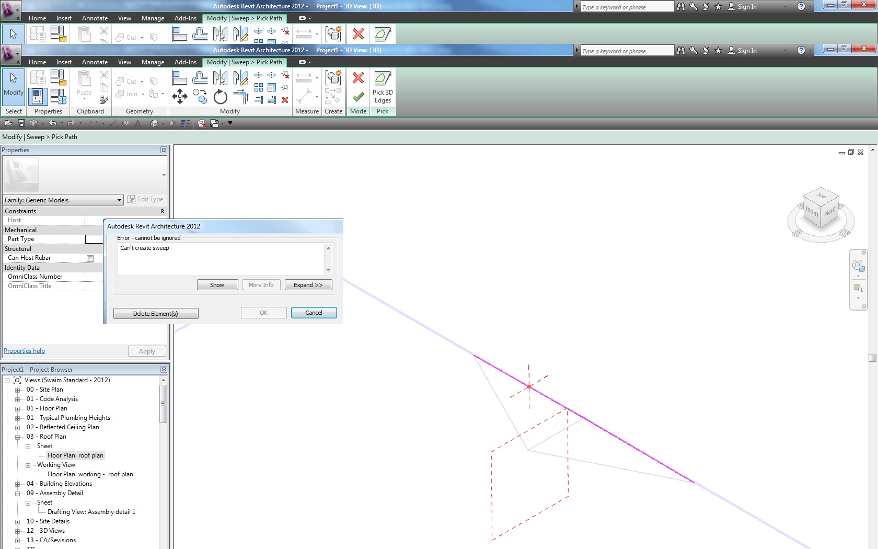Toggle Thin Lines in quick access toolbar
Screen dimensions: 878x549
pyautogui.click(x=185, y=123)
